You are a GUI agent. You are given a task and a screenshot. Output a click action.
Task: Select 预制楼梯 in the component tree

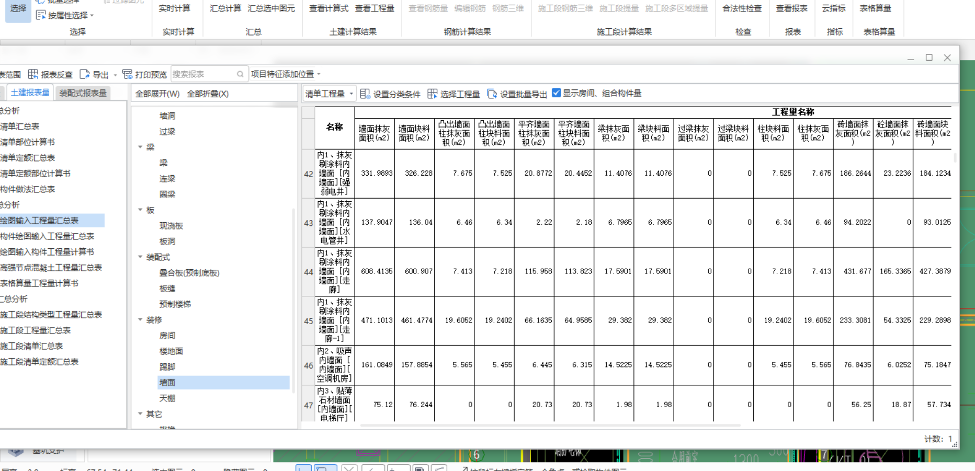point(175,304)
